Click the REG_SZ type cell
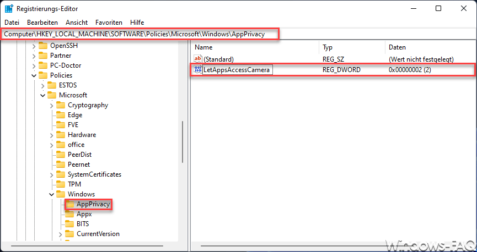This screenshot has height=252, width=477. [x=334, y=59]
